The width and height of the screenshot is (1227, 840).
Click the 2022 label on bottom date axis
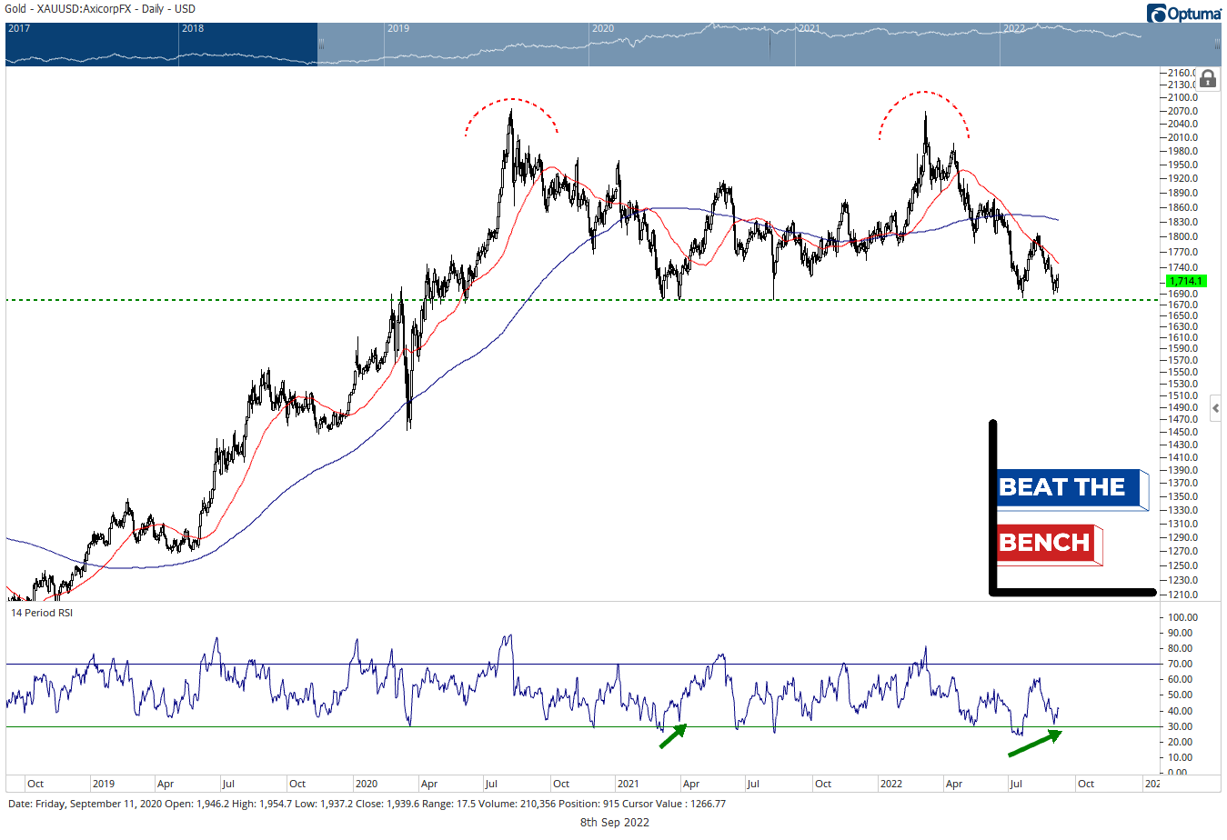pyautogui.click(x=890, y=784)
